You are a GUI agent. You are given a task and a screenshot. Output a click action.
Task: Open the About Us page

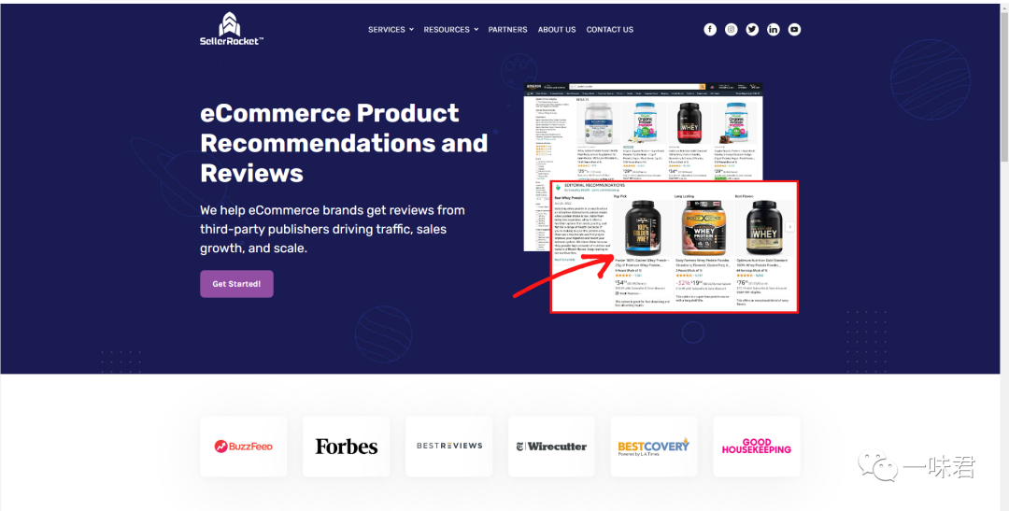[557, 30]
